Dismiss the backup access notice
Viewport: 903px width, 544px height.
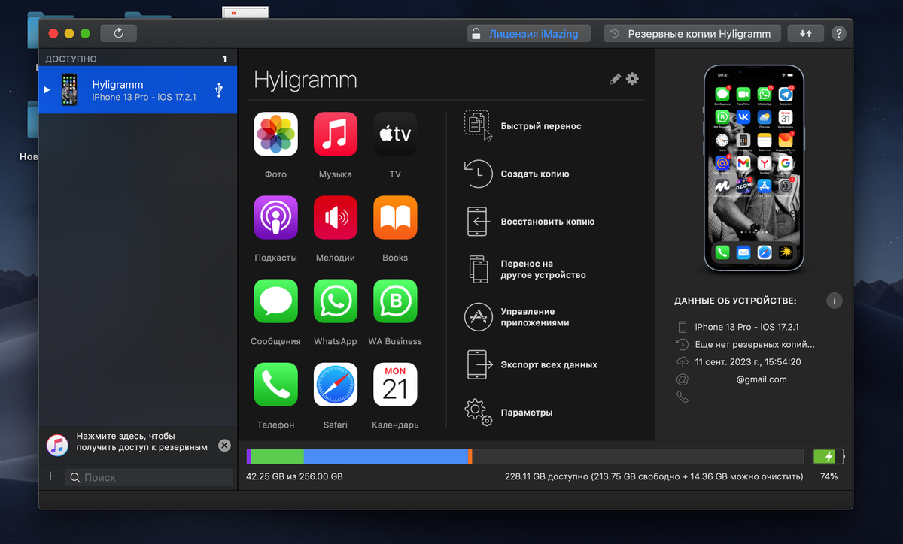pyautogui.click(x=224, y=446)
